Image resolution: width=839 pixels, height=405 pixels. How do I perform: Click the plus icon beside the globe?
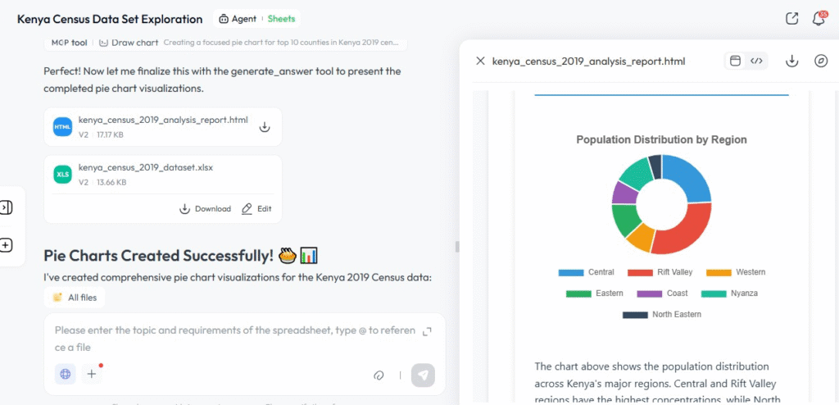coord(92,374)
